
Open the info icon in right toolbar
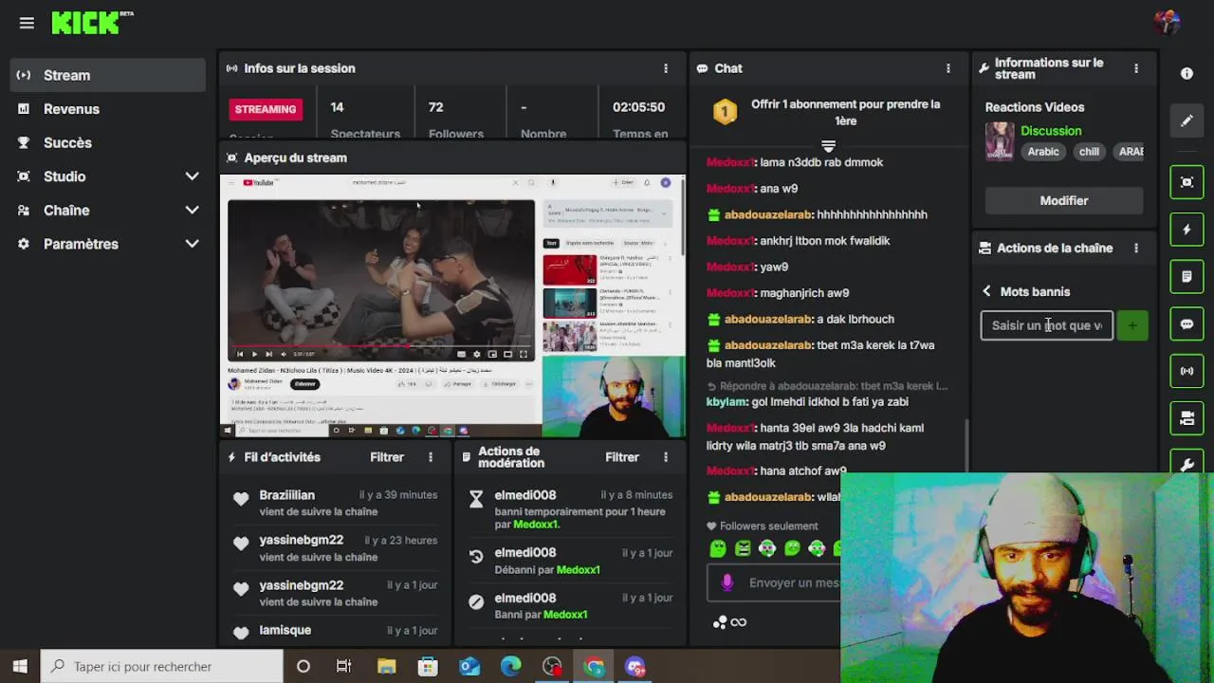coord(1186,74)
